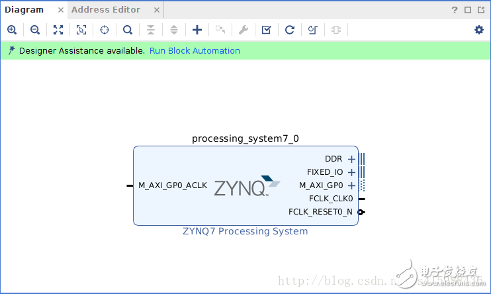491x294 pixels.
Task: Maximize the Diagram panel
Action: (468, 10)
